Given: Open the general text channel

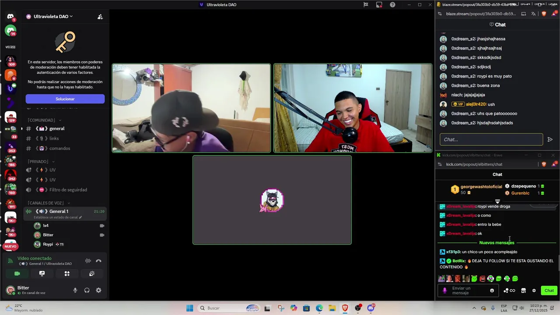Looking at the screenshot, I should click(64, 129).
